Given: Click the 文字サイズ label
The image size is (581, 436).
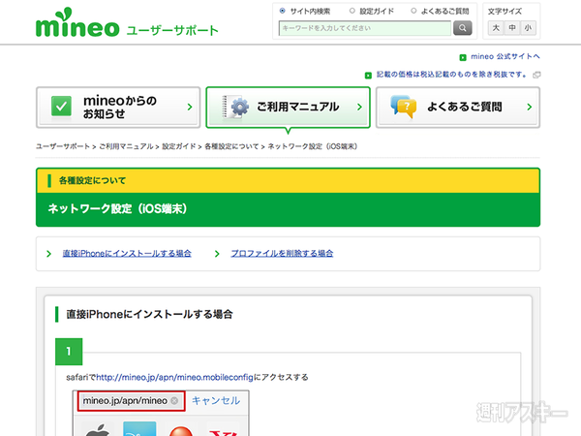Looking at the screenshot, I should click(x=505, y=11).
